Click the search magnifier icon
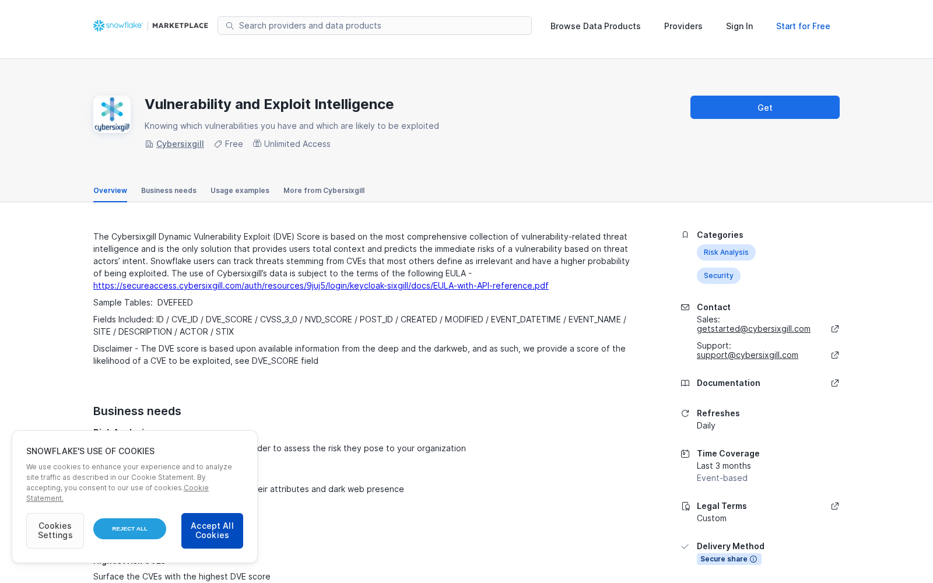933x583 pixels. (230, 26)
